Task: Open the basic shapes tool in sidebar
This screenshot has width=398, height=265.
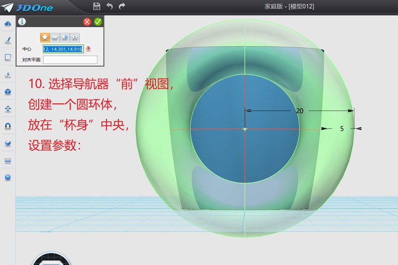Action: point(8,23)
